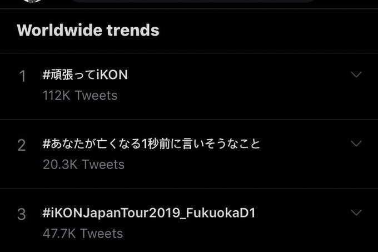378x252 pixels.
Task: Expand chevron for #iKONJapanTour2019_FukuokaD1 trend
Action: tap(356, 213)
